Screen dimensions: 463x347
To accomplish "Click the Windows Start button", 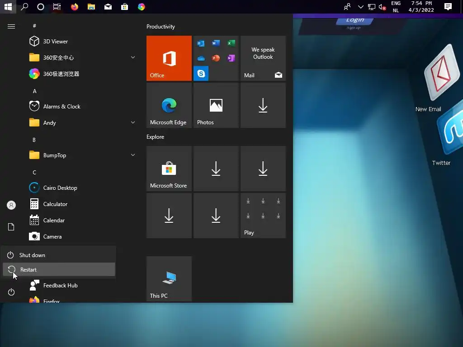I will click(x=8, y=6).
